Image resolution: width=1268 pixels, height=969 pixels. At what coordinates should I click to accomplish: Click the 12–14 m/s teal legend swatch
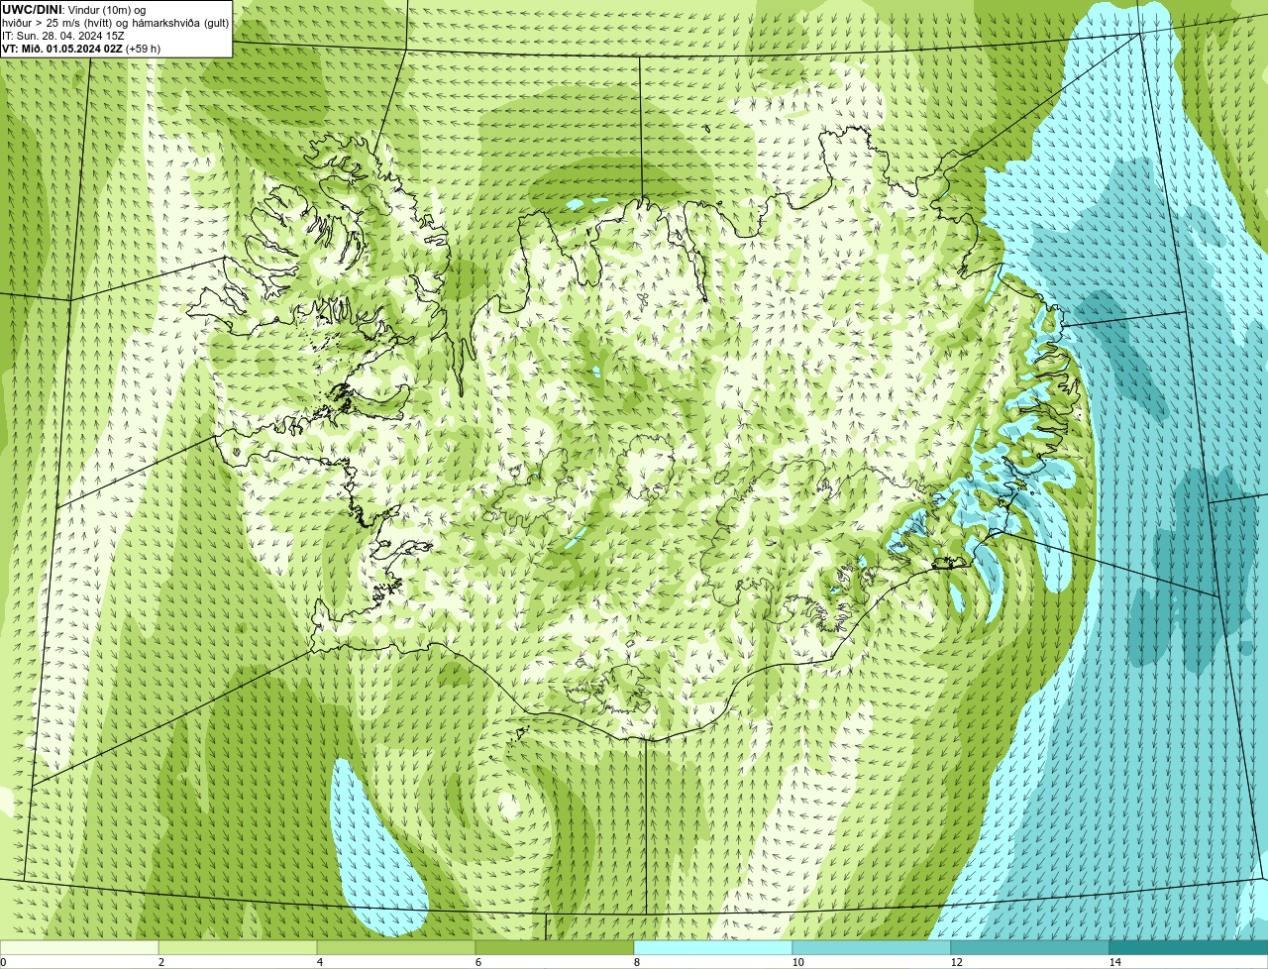coord(1030,947)
